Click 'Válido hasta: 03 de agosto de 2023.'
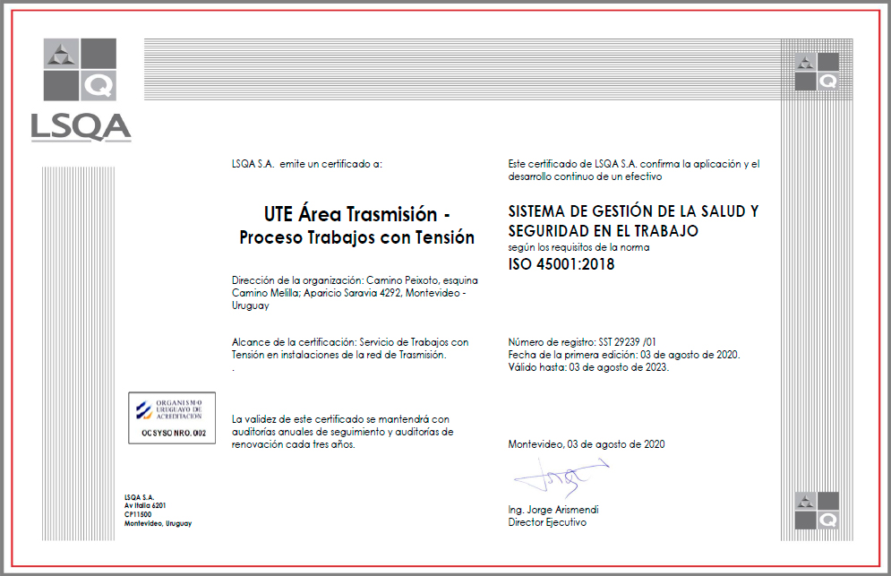This screenshot has width=891, height=576. (x=588, y=366)
